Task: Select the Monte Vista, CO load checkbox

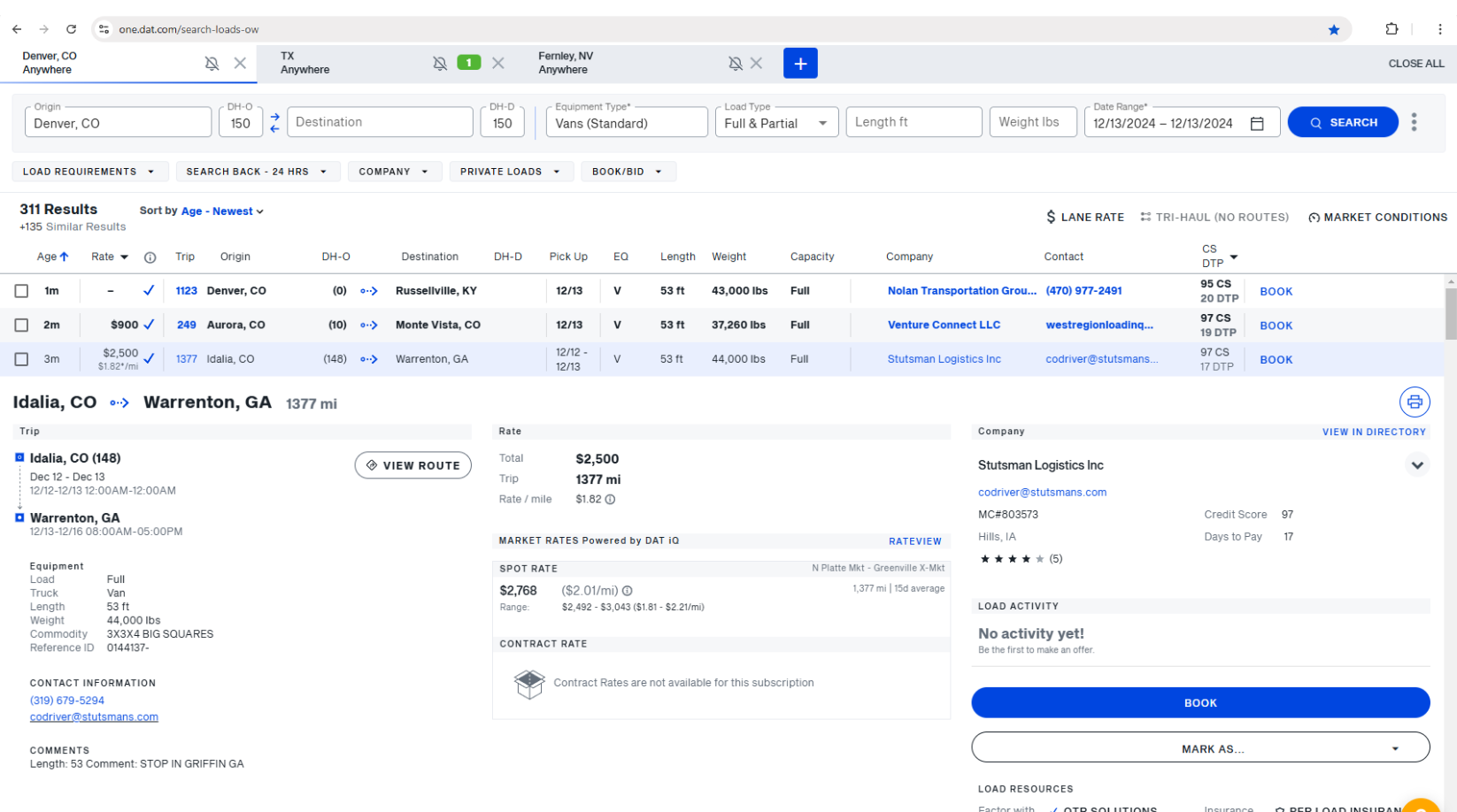Action: click(x=21, y=326)
